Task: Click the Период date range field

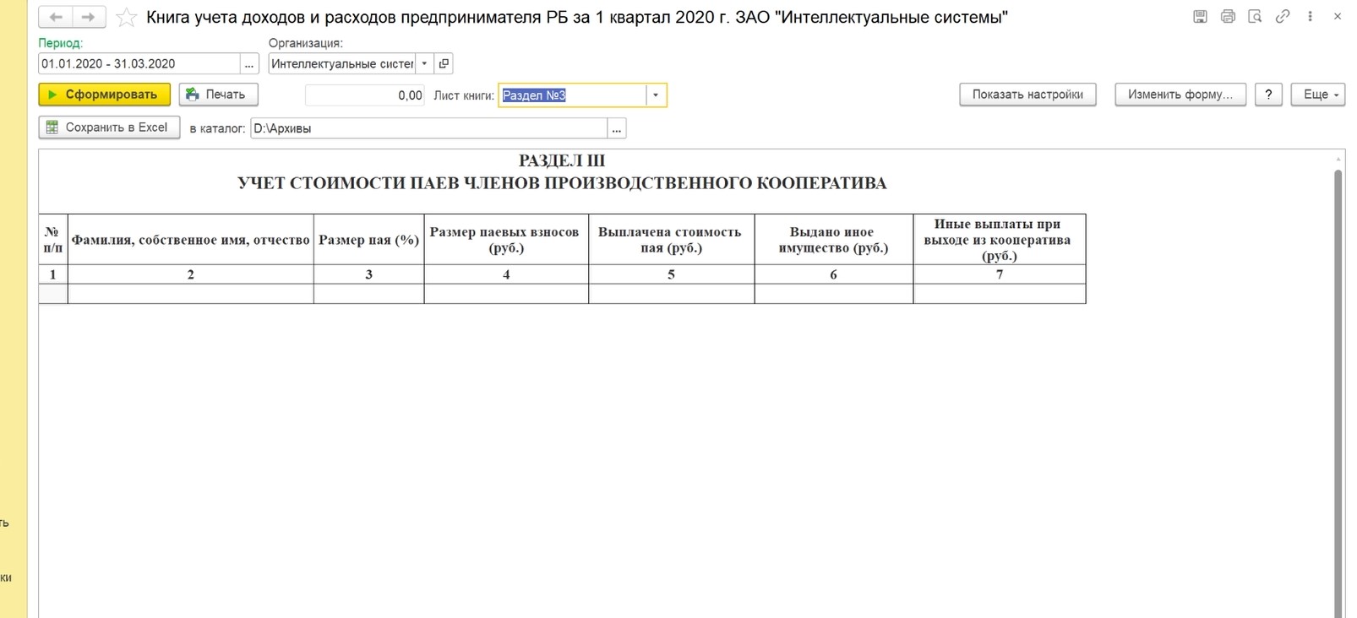Action: [139, 64]
